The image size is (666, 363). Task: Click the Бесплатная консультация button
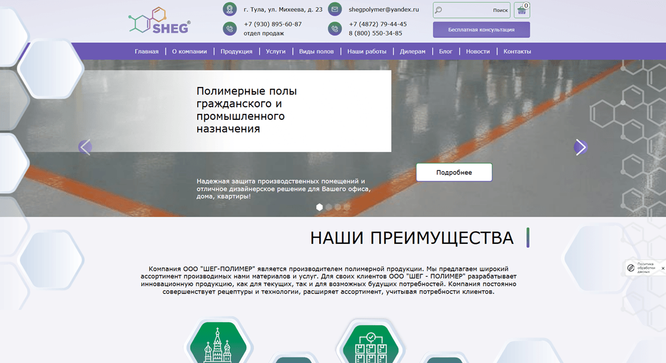(481, 30)
